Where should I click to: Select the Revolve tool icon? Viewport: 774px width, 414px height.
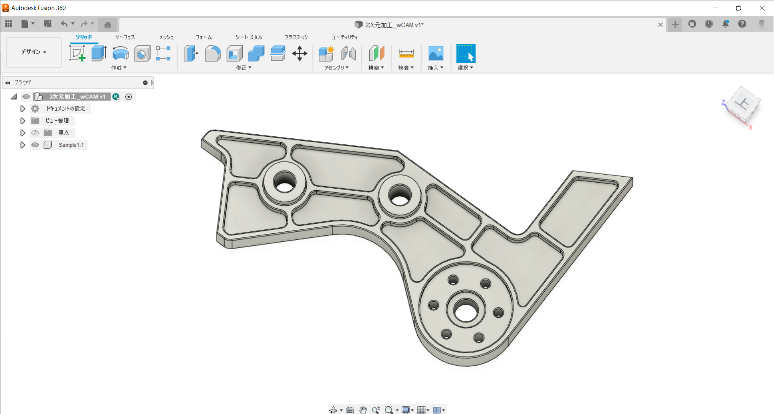[x=121, y=53]
